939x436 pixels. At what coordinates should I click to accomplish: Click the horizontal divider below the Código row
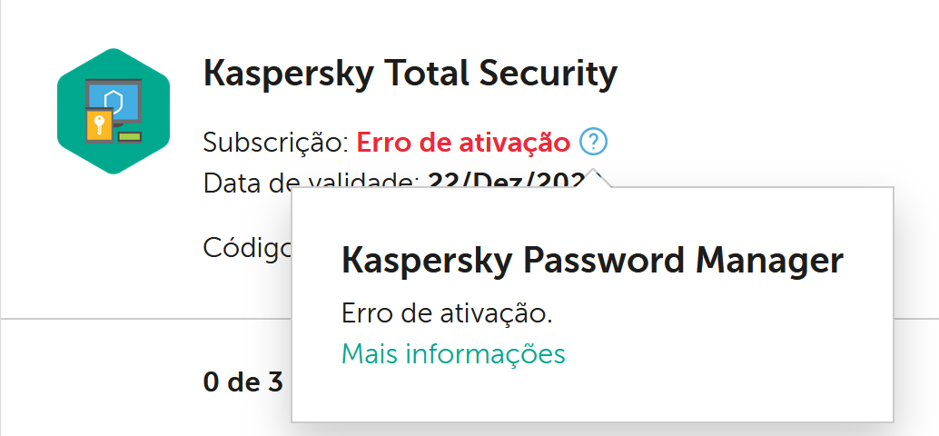[145, 319]
